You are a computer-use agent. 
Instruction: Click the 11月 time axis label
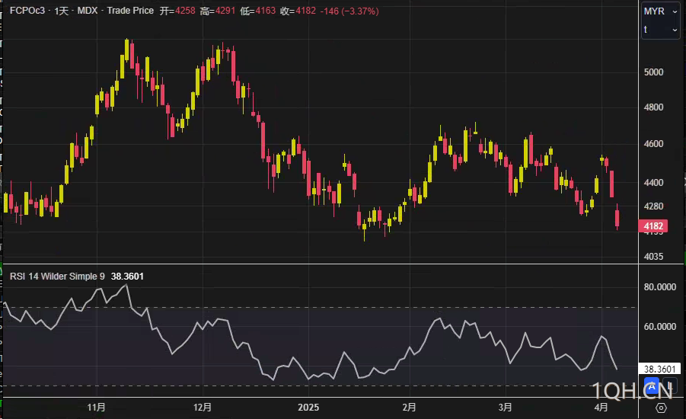pos(96,407)
